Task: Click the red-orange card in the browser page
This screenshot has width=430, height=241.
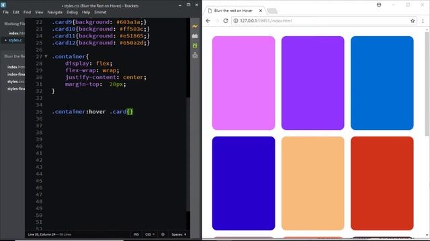Action: pos(382,183)
